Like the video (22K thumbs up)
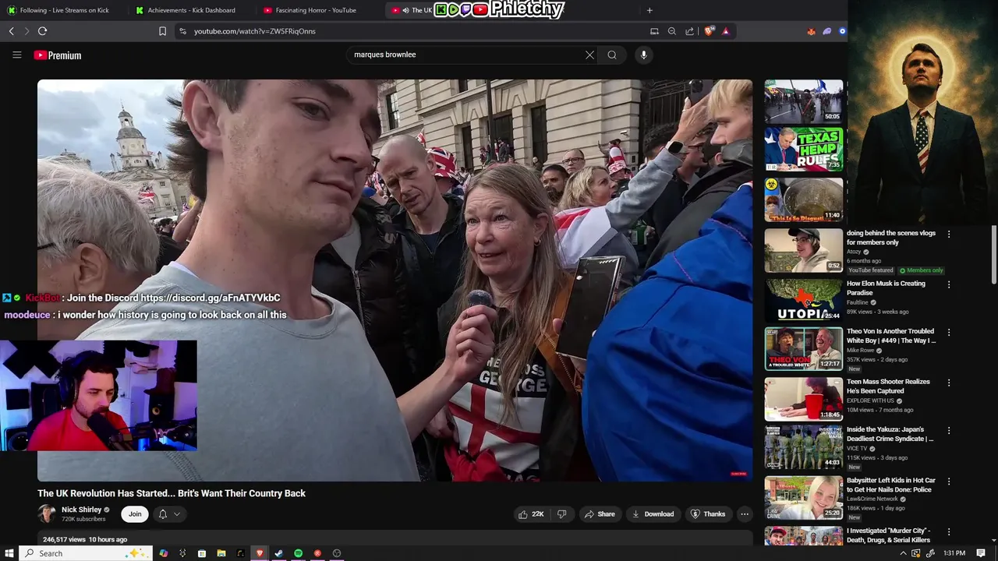This screenshot has height=561, width=998. click(532, 514)
